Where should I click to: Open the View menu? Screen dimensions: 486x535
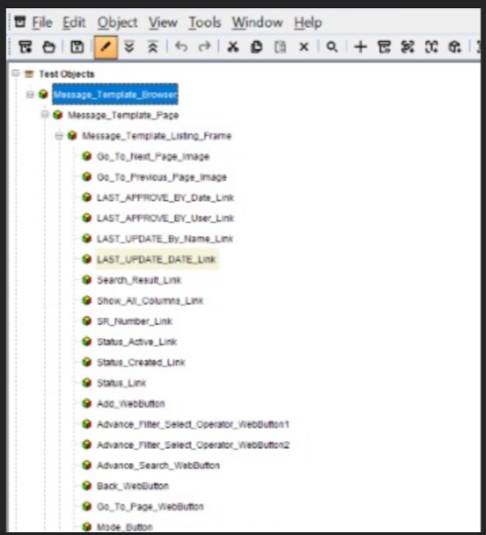coord(162,23)
